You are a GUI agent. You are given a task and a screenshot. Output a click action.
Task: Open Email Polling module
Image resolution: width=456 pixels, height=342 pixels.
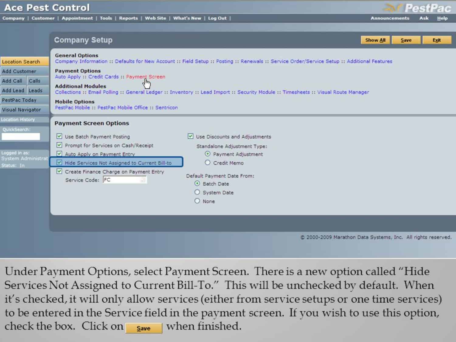pos(103,92)
